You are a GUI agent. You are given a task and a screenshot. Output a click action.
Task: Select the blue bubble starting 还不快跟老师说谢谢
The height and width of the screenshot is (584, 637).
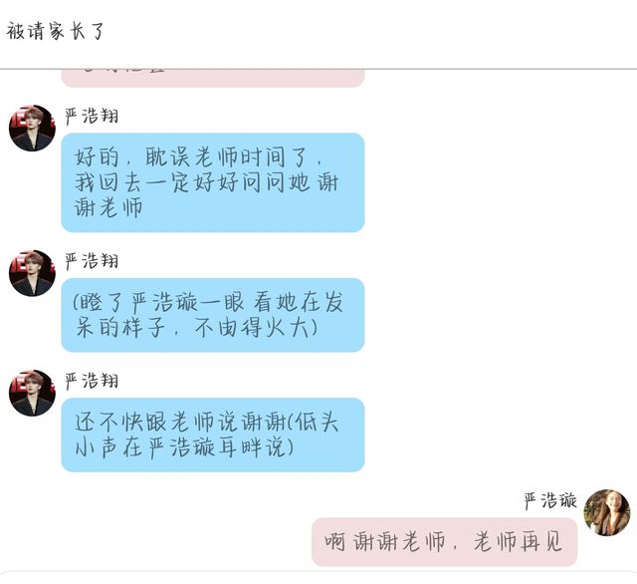(x=213, y=435)
